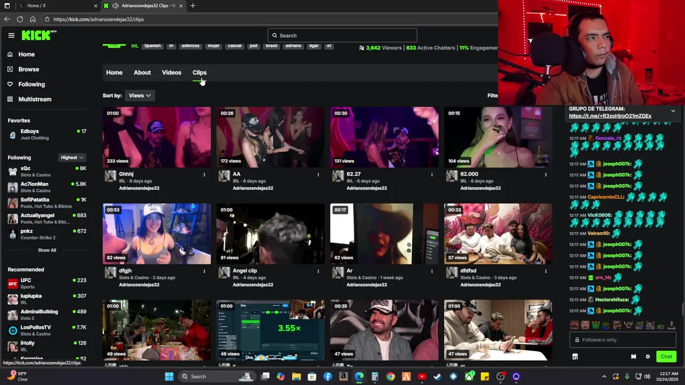
Task: Open the three-dot menu for the dfdfsd clip
Action: coord(546,271)
